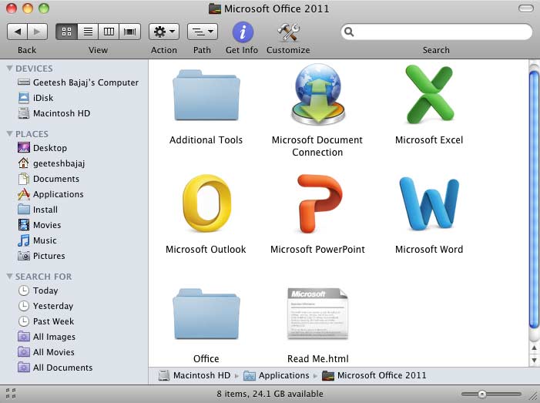Screen dimensions: 540x403
Task: Click the scroll down arrow
Action: pos(534,361)
